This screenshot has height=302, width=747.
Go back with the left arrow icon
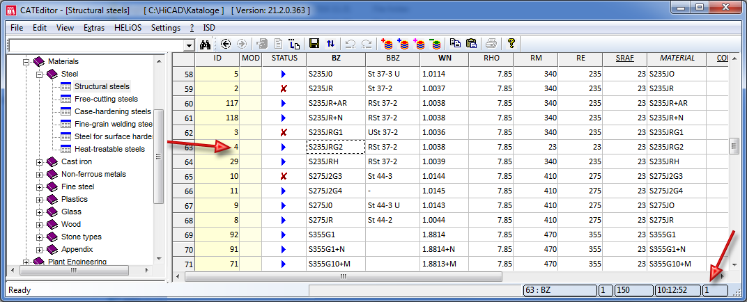pyautogui.click(x=226, y=45)
